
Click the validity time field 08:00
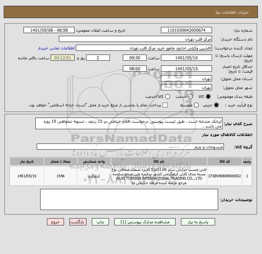coord(135,69)
